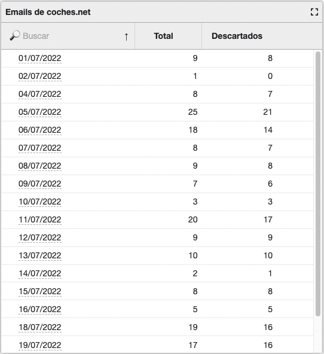Click Total value 20 for 11/07/2022
The height and width of the screenshot is (354, 324).
pos(193,219)
